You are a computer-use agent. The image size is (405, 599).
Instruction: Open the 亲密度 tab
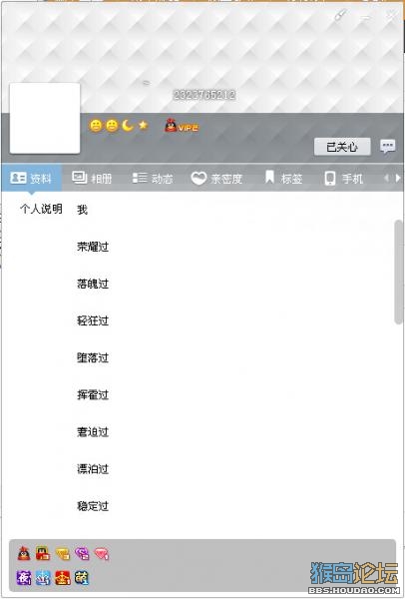[216, 178]
